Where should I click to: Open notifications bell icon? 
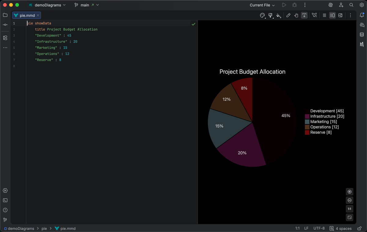pos(362,15)
